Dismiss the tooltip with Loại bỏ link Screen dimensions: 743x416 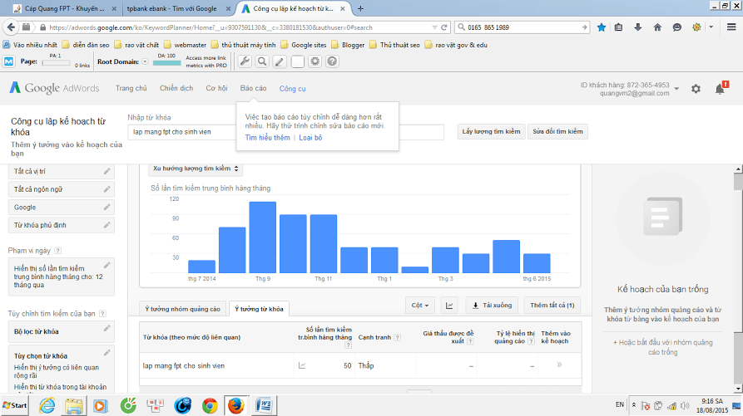click(x=310, y=138)
